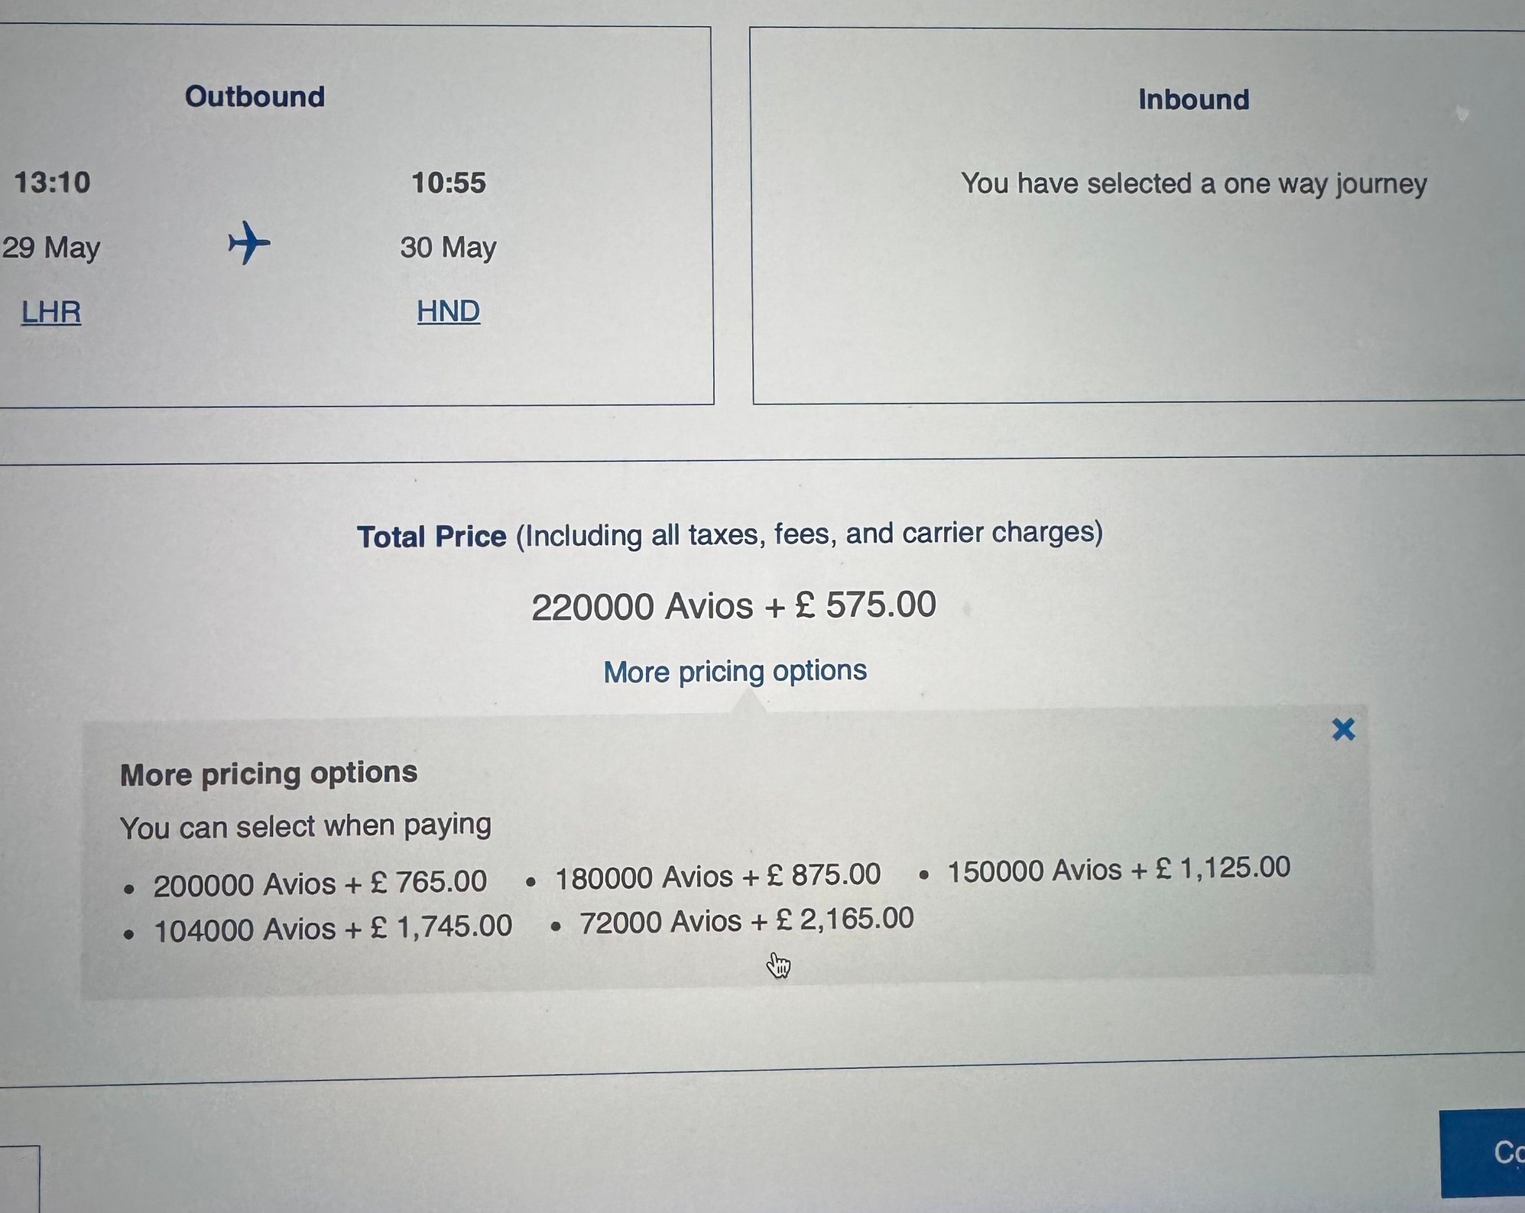Select the 104000 Avios + £1,745.00 option

tap(333, 929)
